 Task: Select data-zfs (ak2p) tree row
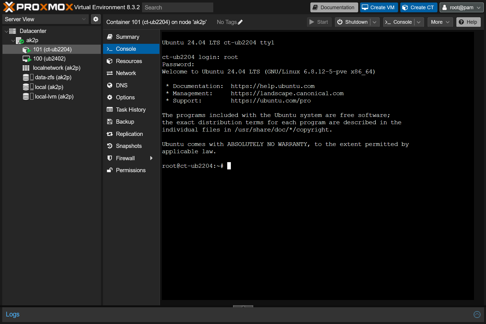[52, 77]
